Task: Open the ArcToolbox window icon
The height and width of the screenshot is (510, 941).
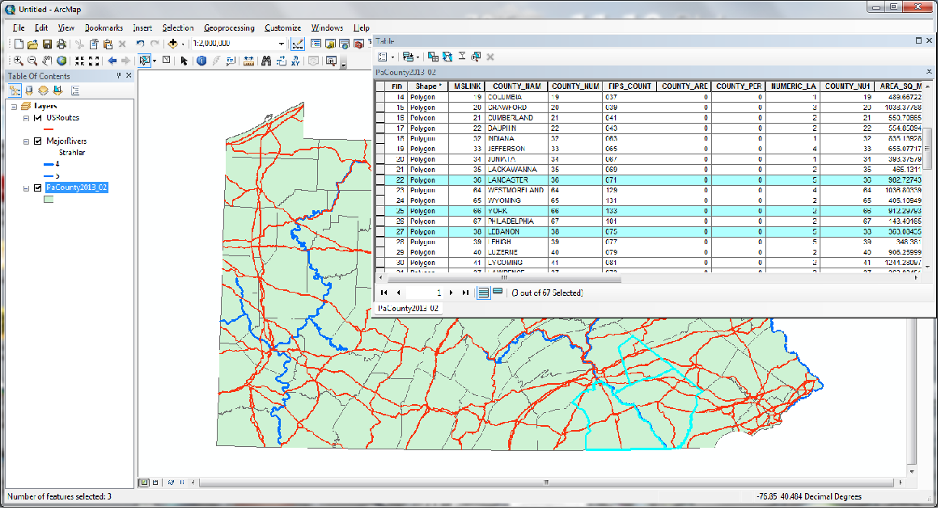Action: (x=359, y=44)
